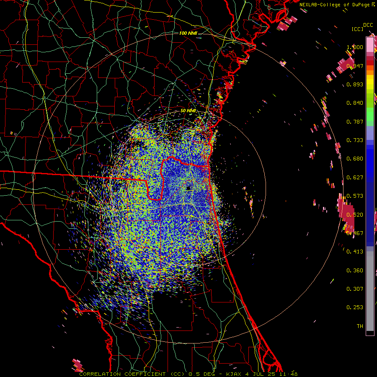Click the 0.733 scale value
The image size is (377, 377).
tap(355, 140)
